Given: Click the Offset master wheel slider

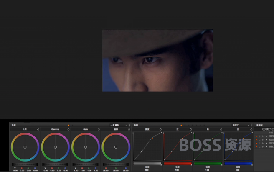Looking at the screenshot, I should pyautogui.click(x=116, y=164).
